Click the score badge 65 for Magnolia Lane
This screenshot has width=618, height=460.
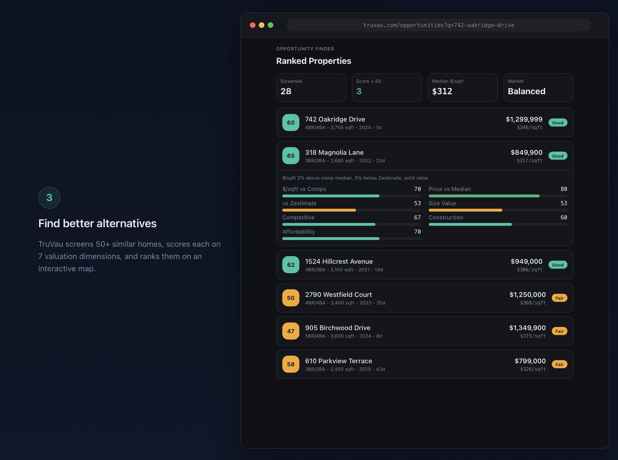pos(290,156)
